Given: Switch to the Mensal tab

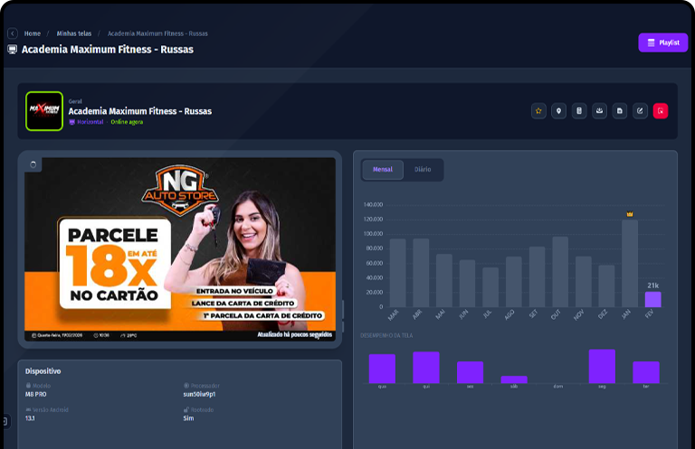Looking at the screenshot, I should (x=382, y=169).
